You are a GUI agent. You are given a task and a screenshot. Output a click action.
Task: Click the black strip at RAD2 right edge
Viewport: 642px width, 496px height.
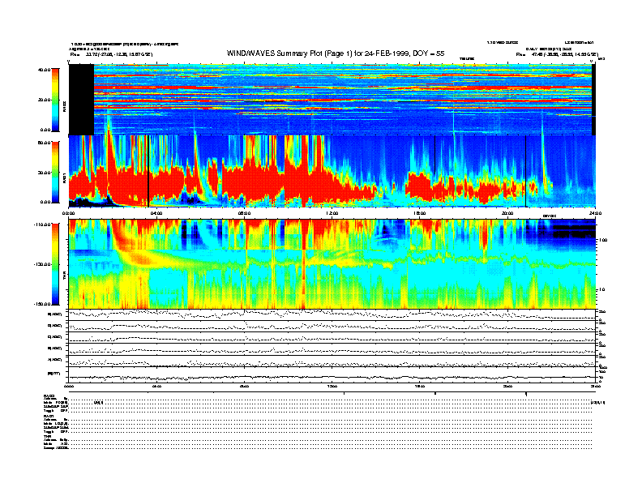(x=593, y=100)
